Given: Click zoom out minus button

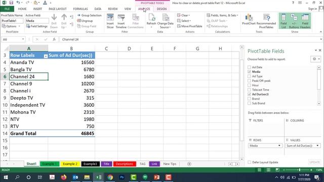Looking at the screenshot, I should (x=285, y=170).
